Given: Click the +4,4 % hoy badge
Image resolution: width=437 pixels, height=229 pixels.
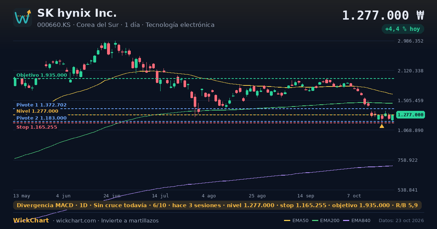Looking at the screenshot, I should pos(403,29).
